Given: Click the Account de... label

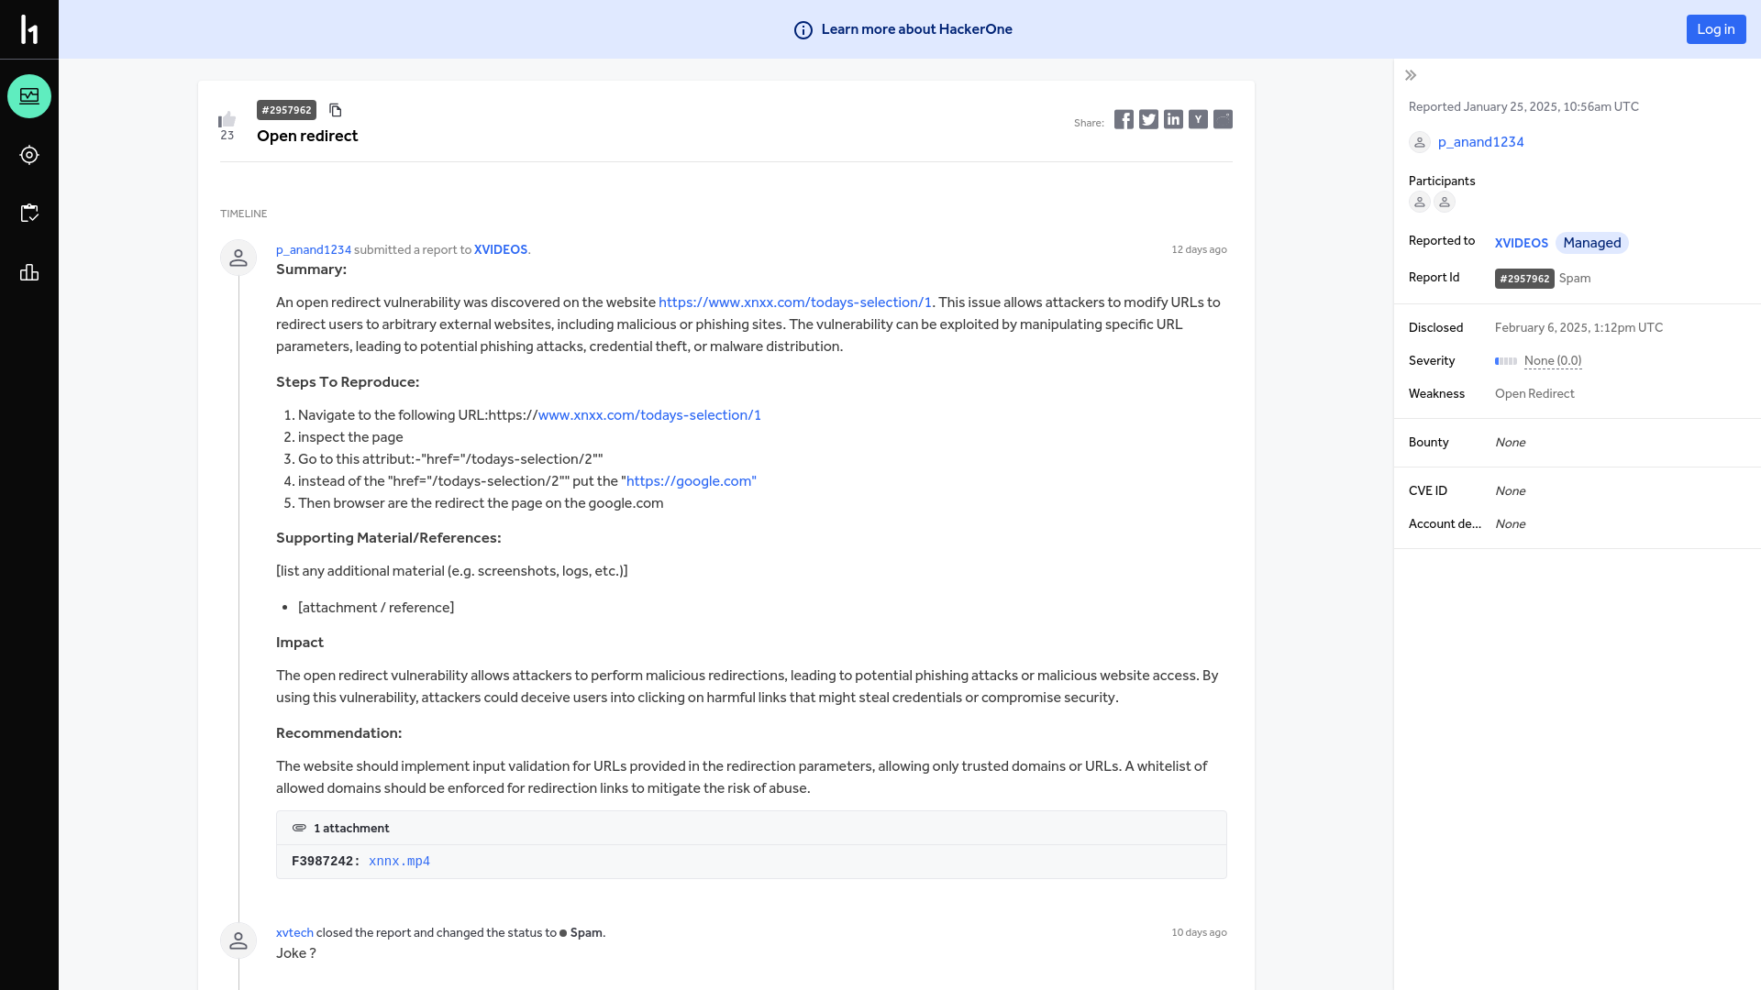Looking at the screenshot, I should coord(1445,524).
